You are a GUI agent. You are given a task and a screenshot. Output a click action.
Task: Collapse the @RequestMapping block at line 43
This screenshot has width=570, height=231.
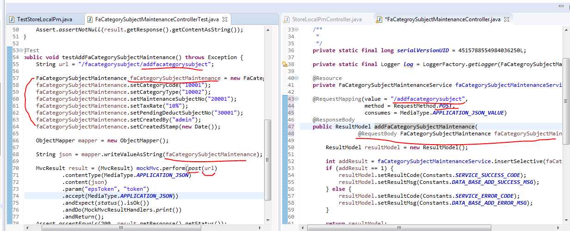297,99
